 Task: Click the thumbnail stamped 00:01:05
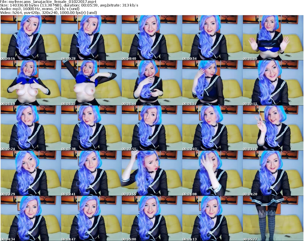[x=273, y=38]
